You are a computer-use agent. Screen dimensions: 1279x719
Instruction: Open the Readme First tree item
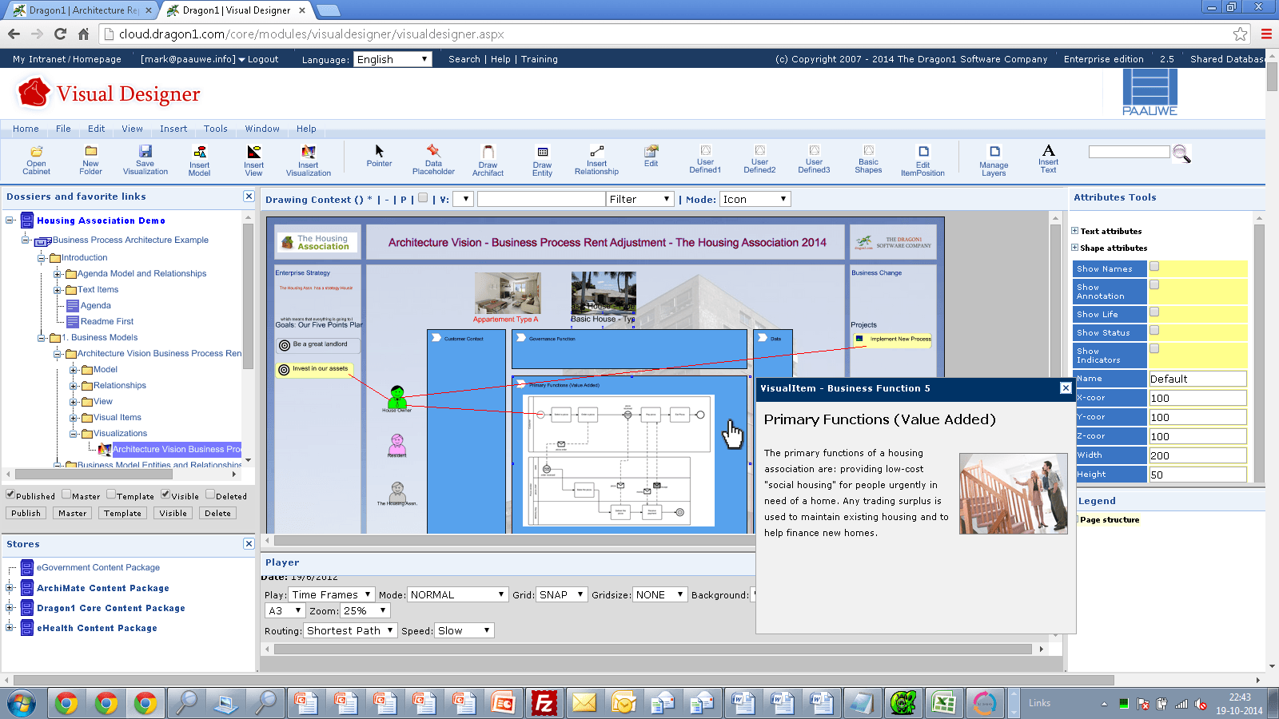(107, 321)
